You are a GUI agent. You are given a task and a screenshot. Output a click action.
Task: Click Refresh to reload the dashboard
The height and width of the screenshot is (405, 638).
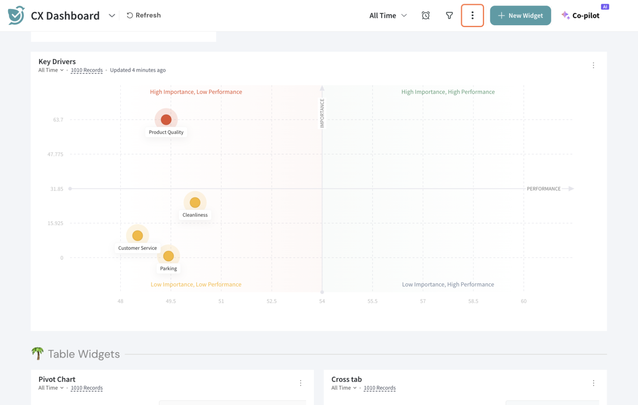pyautogui.click(x=144, y=15)
